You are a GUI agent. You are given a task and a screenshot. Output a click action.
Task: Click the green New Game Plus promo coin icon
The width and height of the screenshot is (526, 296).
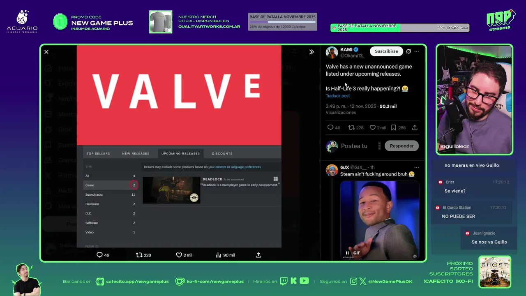click(60, 22)
